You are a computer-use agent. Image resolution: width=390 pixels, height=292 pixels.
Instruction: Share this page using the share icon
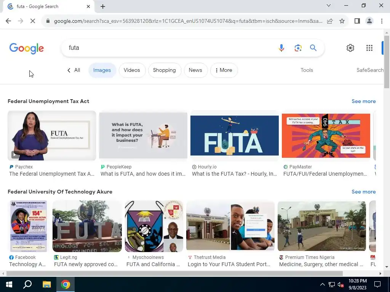pyautogui.click(x=330, y=21)
